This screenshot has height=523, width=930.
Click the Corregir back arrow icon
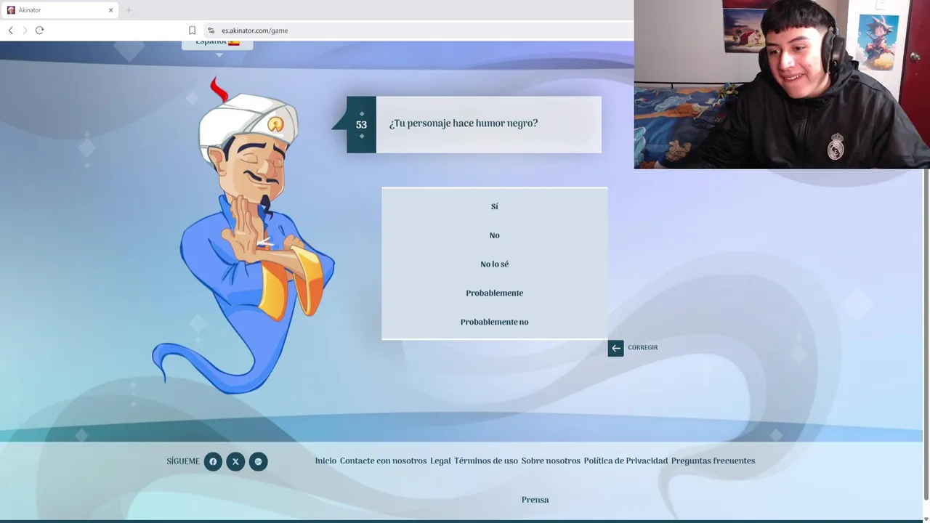coord(615,348)
